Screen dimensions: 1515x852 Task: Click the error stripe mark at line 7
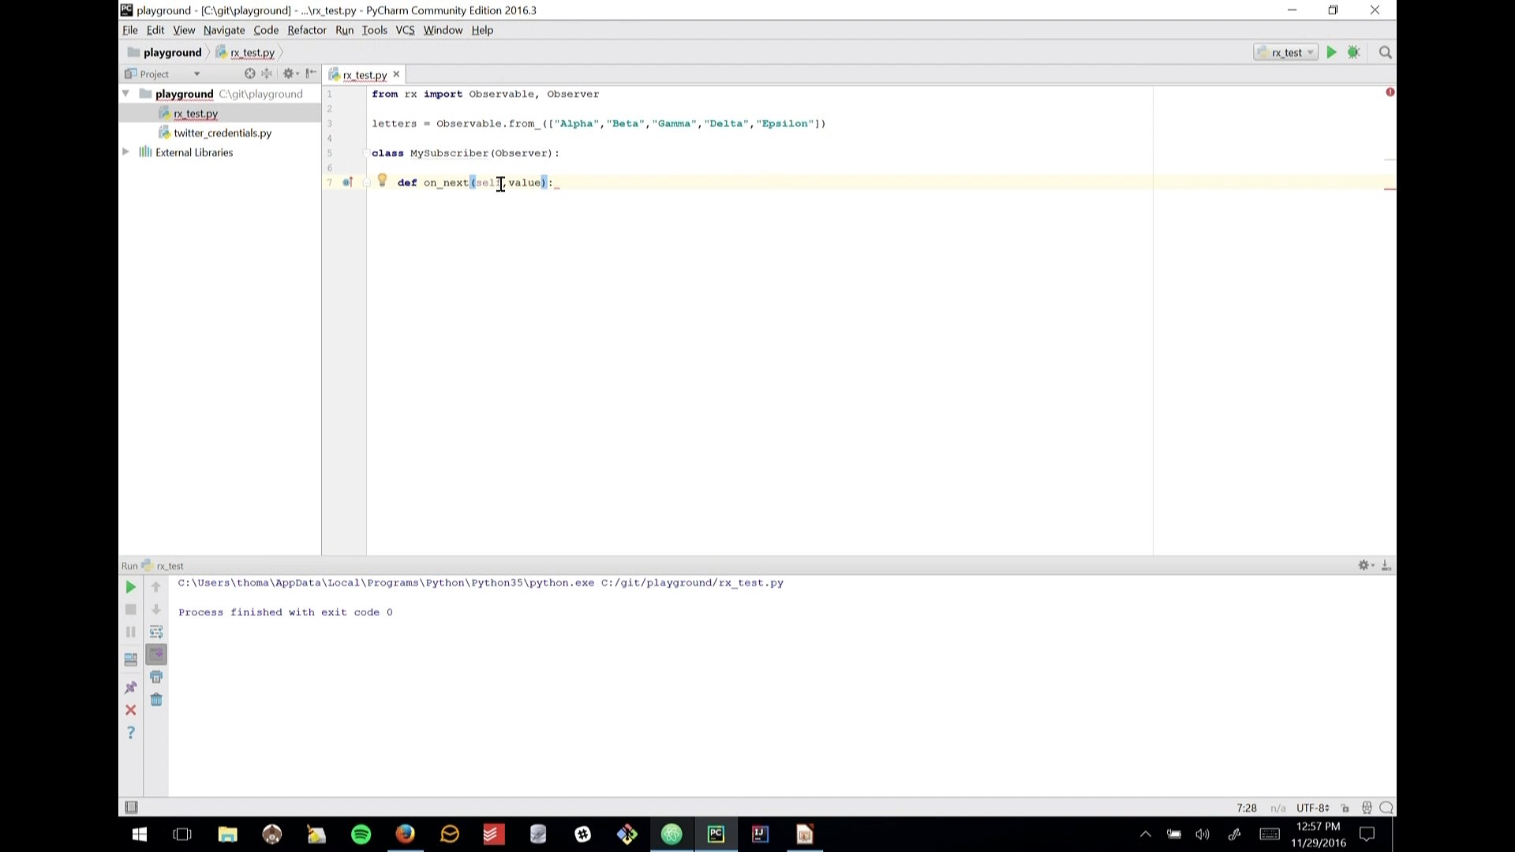(x=1390, y=189)
